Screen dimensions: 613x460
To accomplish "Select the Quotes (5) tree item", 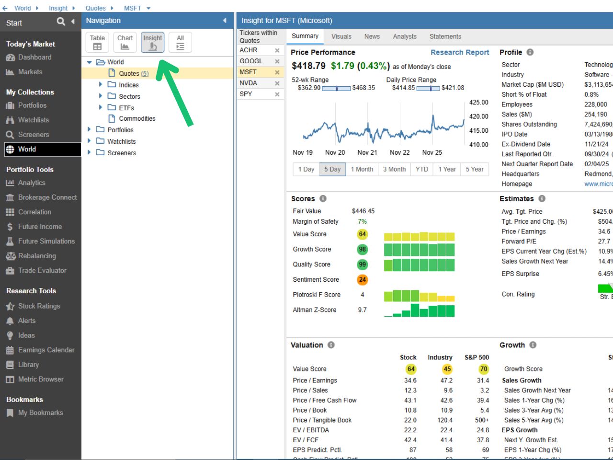I will (134, 73).
